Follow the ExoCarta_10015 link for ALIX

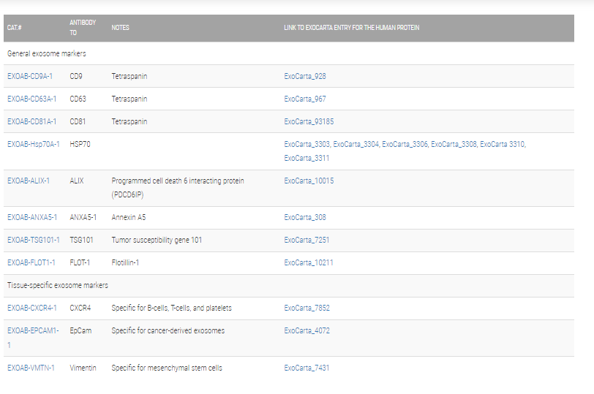click(309, 181)
